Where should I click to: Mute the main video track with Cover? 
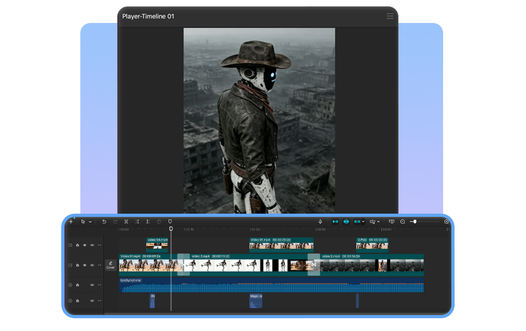(x=92, y=265)
